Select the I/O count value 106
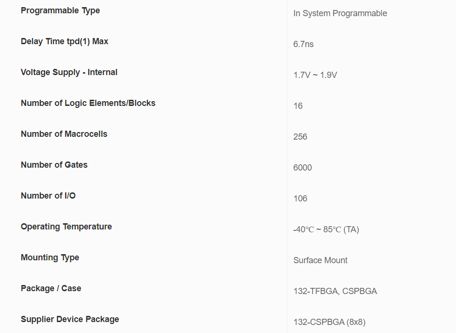This screenshot has height=333, width=456. [x=301, y=199]
